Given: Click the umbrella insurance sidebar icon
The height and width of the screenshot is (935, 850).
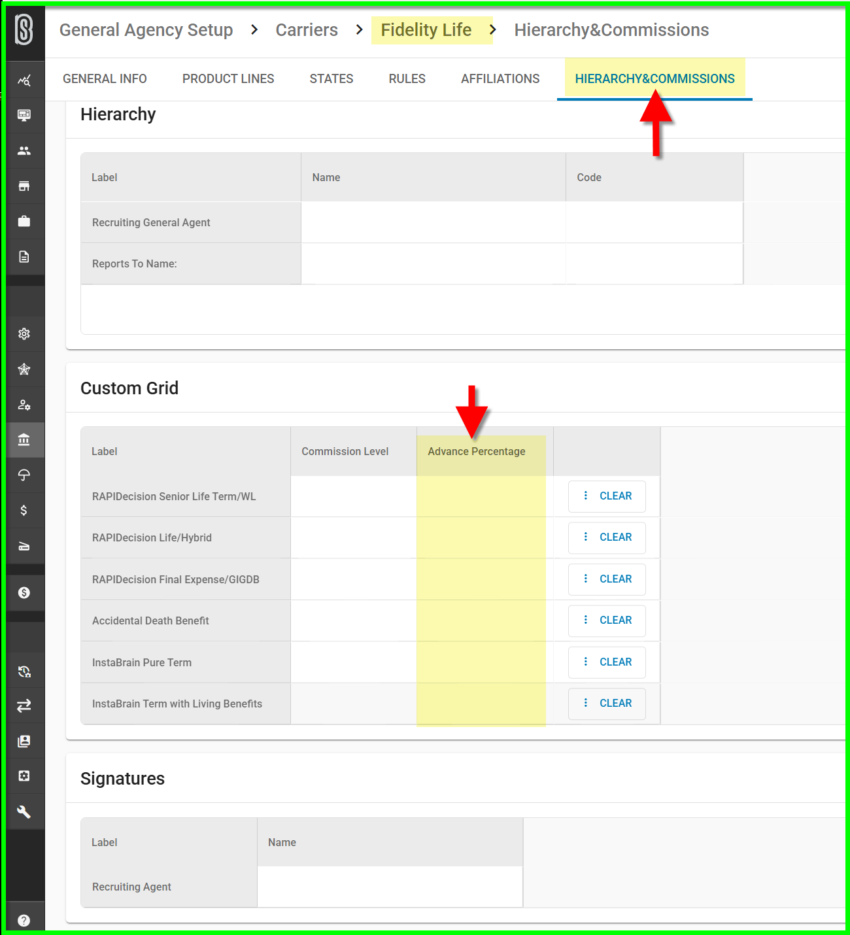Looking at the screenshot, I should click(x=24, y=475).
